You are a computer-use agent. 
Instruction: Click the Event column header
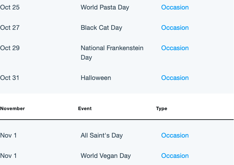coord(85,108)
